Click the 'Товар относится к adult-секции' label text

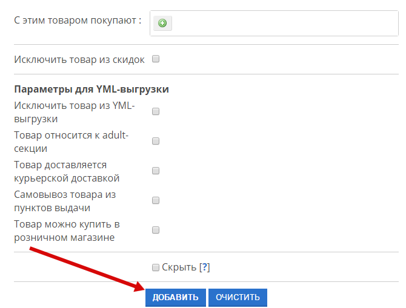72,142
